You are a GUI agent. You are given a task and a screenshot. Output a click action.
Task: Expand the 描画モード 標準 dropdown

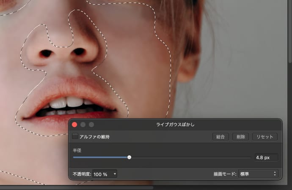[x=258, y=174]
